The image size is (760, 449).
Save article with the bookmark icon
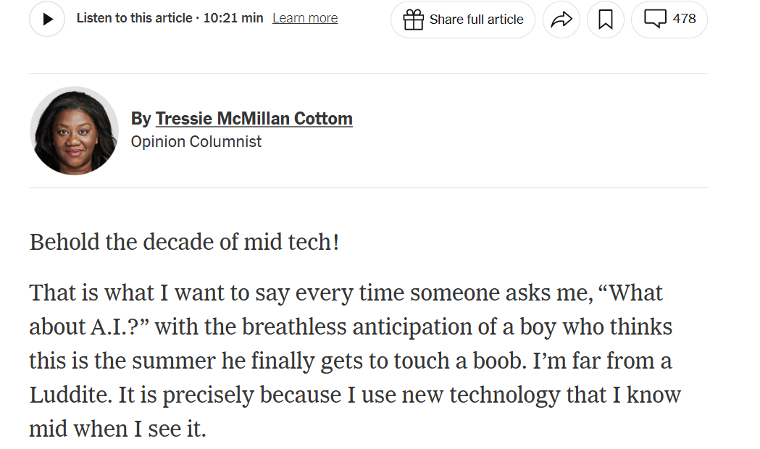pos(606,20)
